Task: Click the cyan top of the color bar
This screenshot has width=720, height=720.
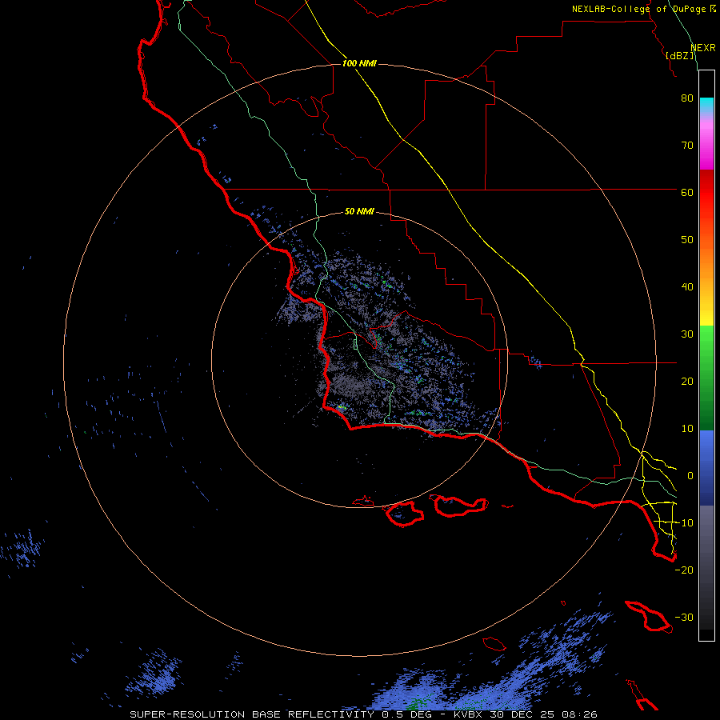Action: pos(706,105)
